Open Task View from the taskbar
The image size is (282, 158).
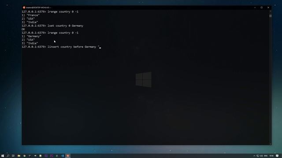(13, 156)
